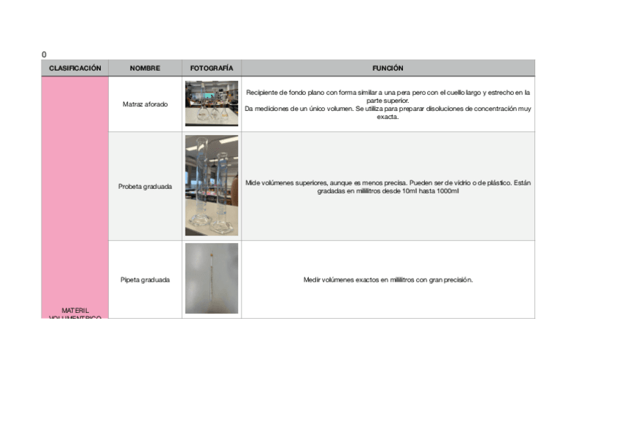This screenshot has width=619, height=437.
Task: Click the Matraz aforado name cell
Action: 145,104
